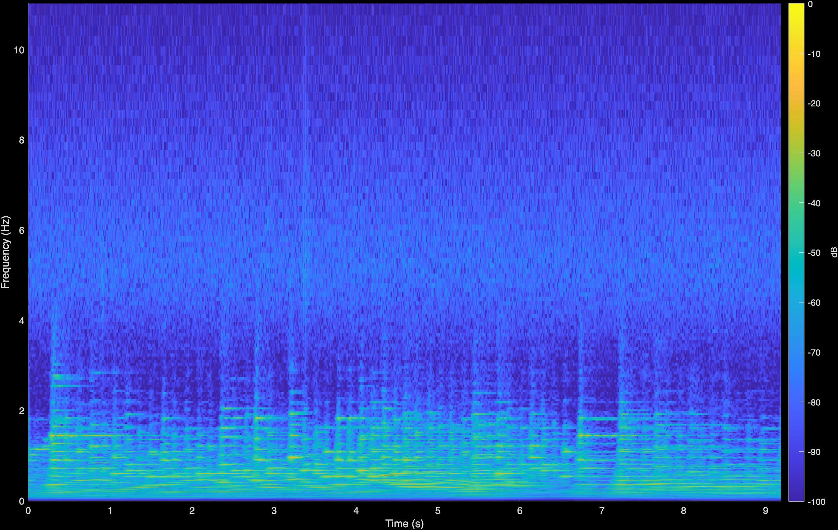Click the 2 Hz frequency tick label
The image size is (838, 530).
(21, 411)
